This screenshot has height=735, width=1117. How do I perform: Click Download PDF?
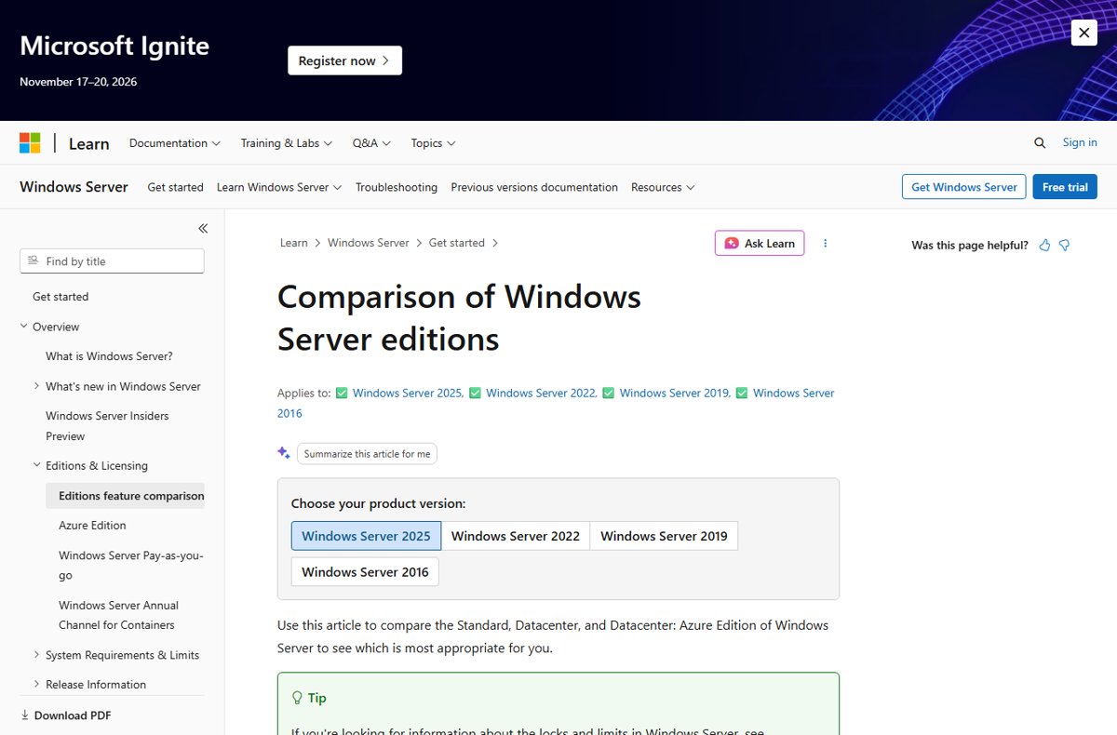click(66, 715)
